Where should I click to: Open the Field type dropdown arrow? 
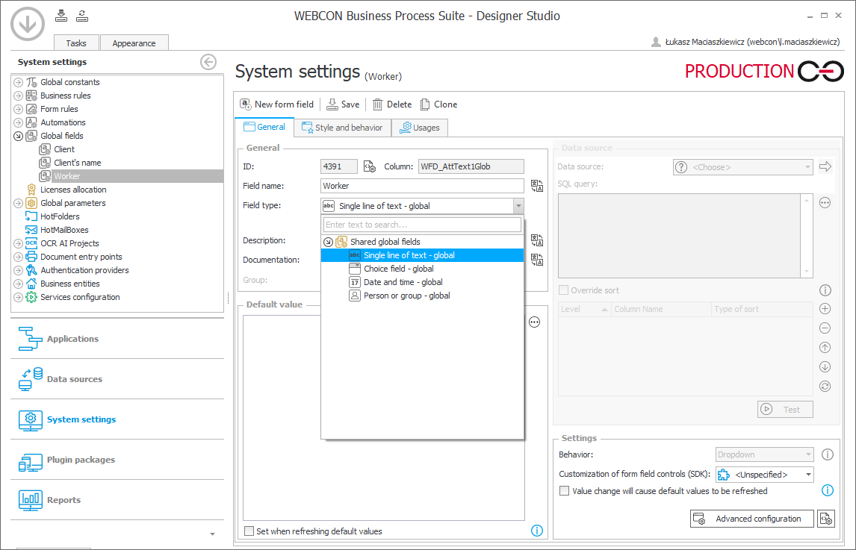(x=518, y=206)
